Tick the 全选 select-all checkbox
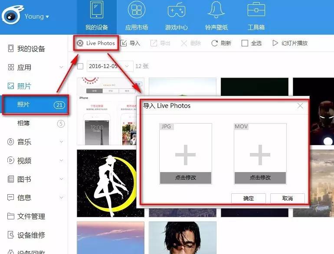 245,43
